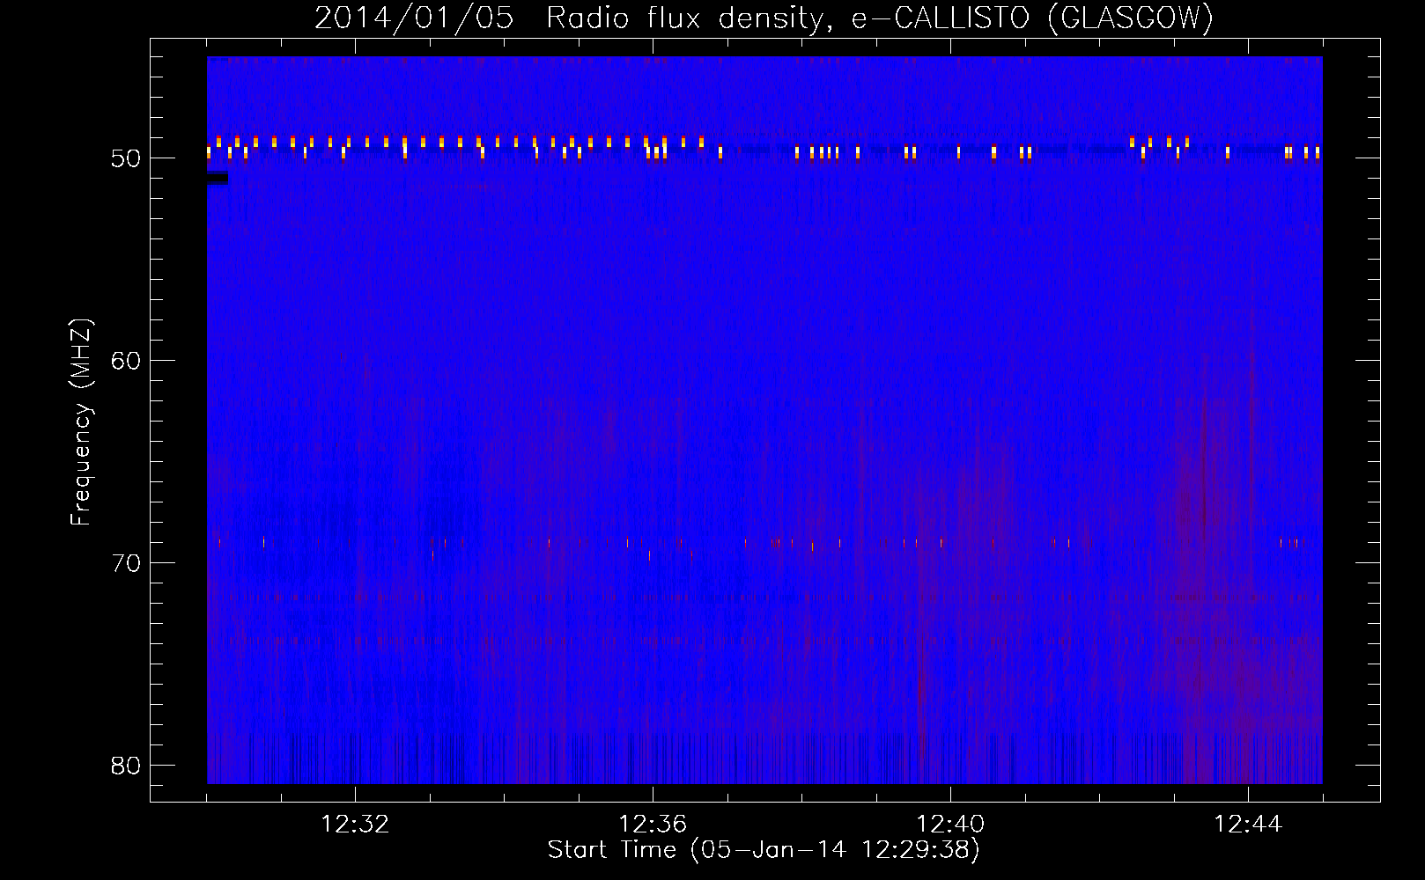The width and height of the screenshot is (1425, 880).
Task: Click the Start Time axis label
Action: 764,850
